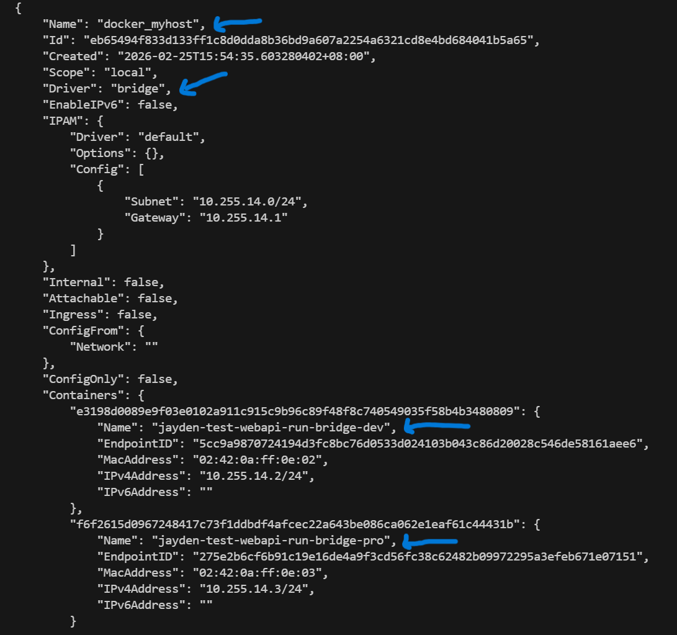Click the blue arrow pointing at bridge driver
This screenshot has width=677, height=635.
tap(203, 83)
